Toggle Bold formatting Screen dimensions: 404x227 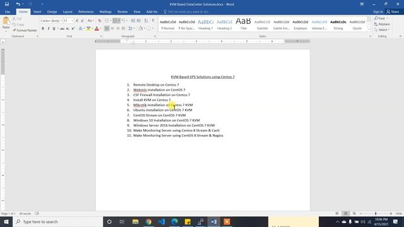pos(43,28)
